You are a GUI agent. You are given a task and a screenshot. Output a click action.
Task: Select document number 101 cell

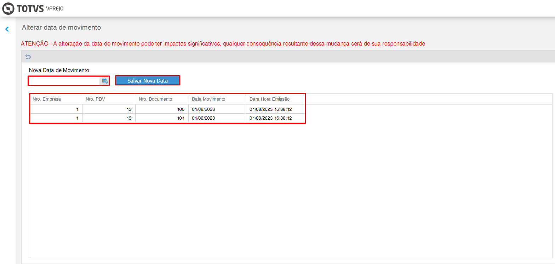coord(162,118)
